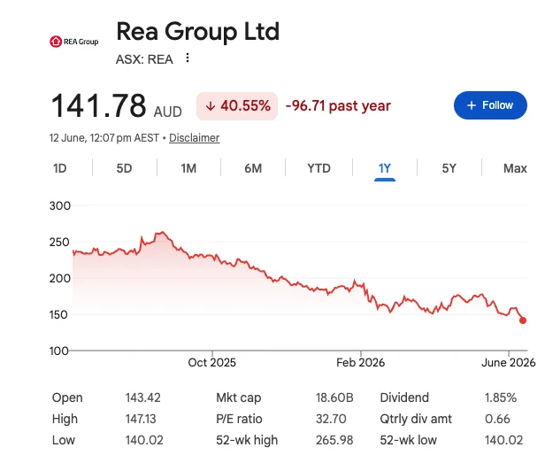Click the Rea Group Ltd title

198,32
